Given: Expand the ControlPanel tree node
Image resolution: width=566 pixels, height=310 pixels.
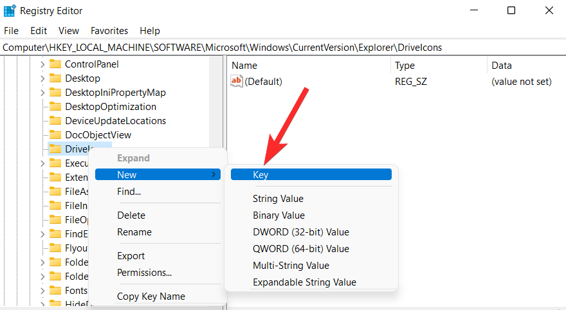Looking at the screenshot, I should 42,64.
